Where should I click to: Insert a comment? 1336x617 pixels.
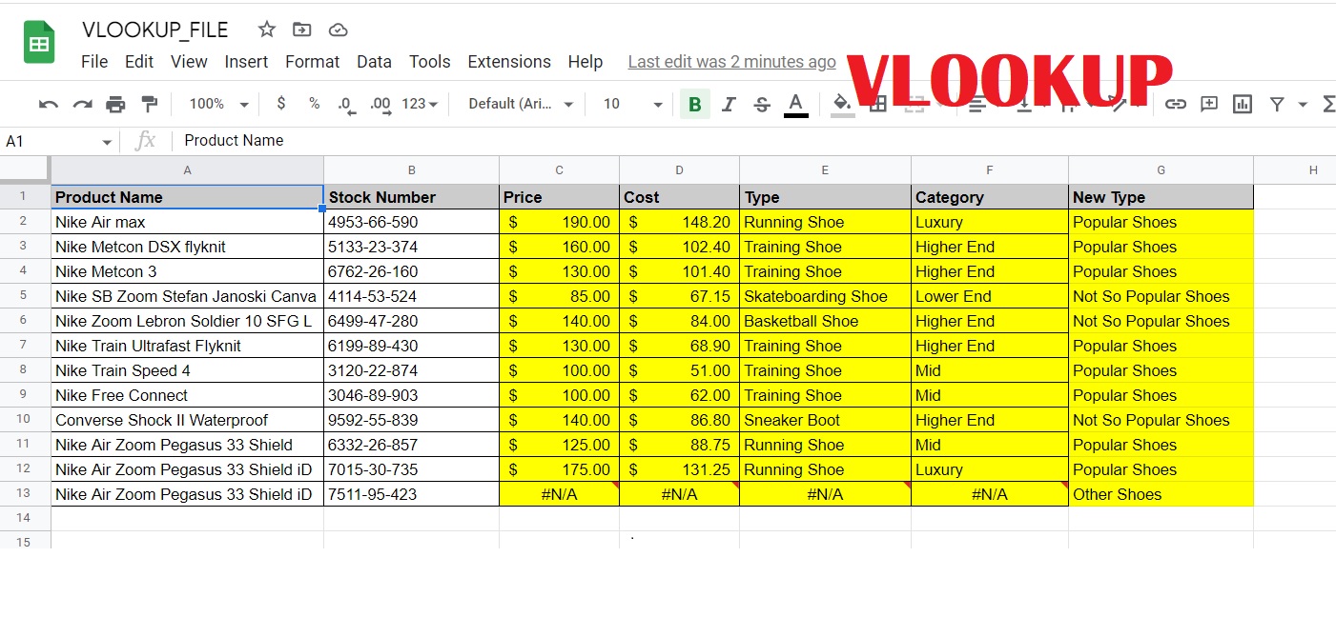tap(1209, 104)
